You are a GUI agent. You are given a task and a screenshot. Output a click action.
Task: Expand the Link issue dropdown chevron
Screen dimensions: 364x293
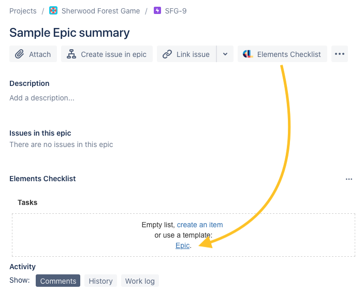(x=225, y=54)
